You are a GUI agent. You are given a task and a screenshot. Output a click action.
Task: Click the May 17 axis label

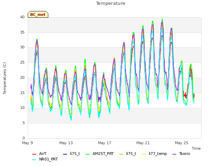pyautogui.click(x=104, y=143)
